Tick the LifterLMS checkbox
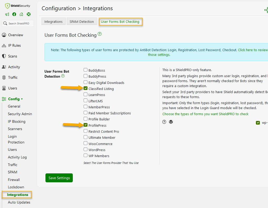 pyautogui.click(x=85, y=100)
